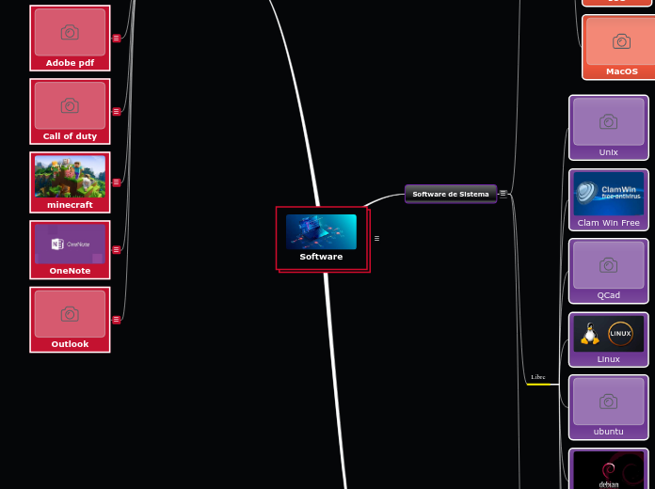Select the Minecraft image thumbnail

(x=70, y=177)
